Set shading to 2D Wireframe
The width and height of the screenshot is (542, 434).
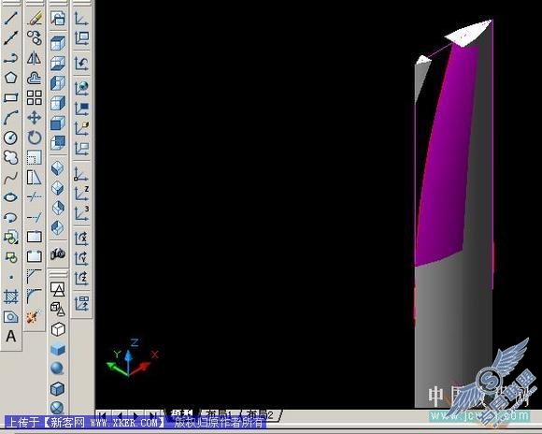[58, 289]
